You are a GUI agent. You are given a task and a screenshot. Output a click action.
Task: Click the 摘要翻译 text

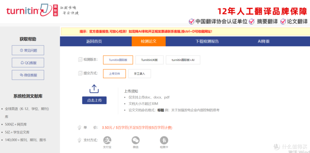(x=267, y=21)
